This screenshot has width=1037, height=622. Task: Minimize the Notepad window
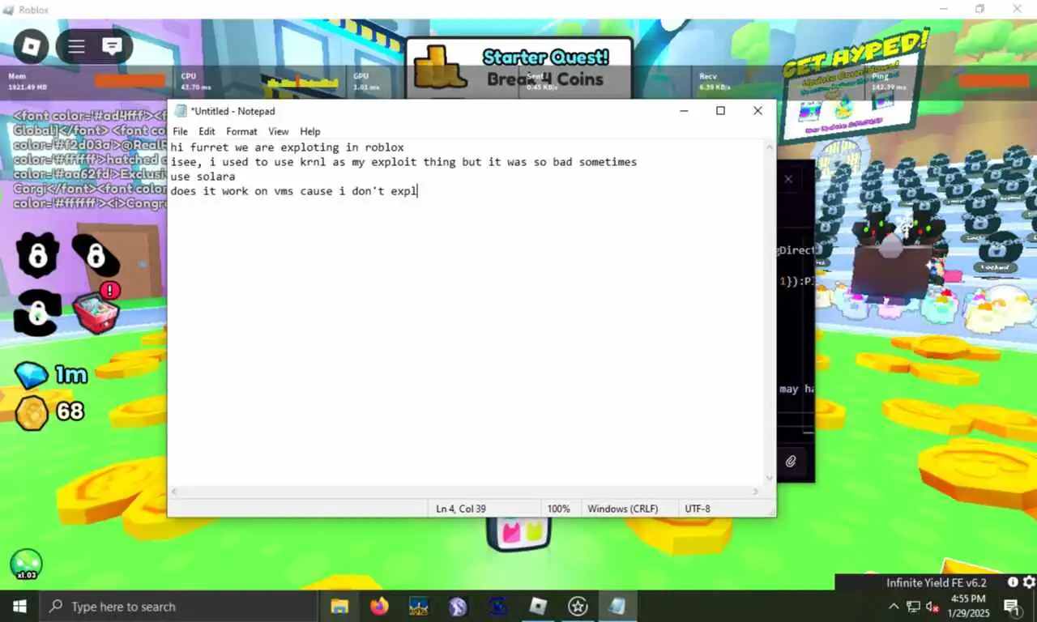(684, 111)
